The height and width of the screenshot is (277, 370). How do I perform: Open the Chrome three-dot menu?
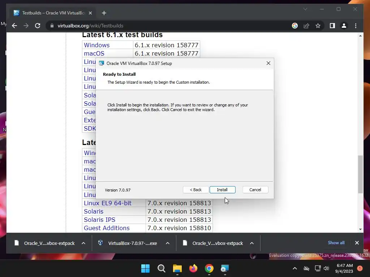click(356, 26)
